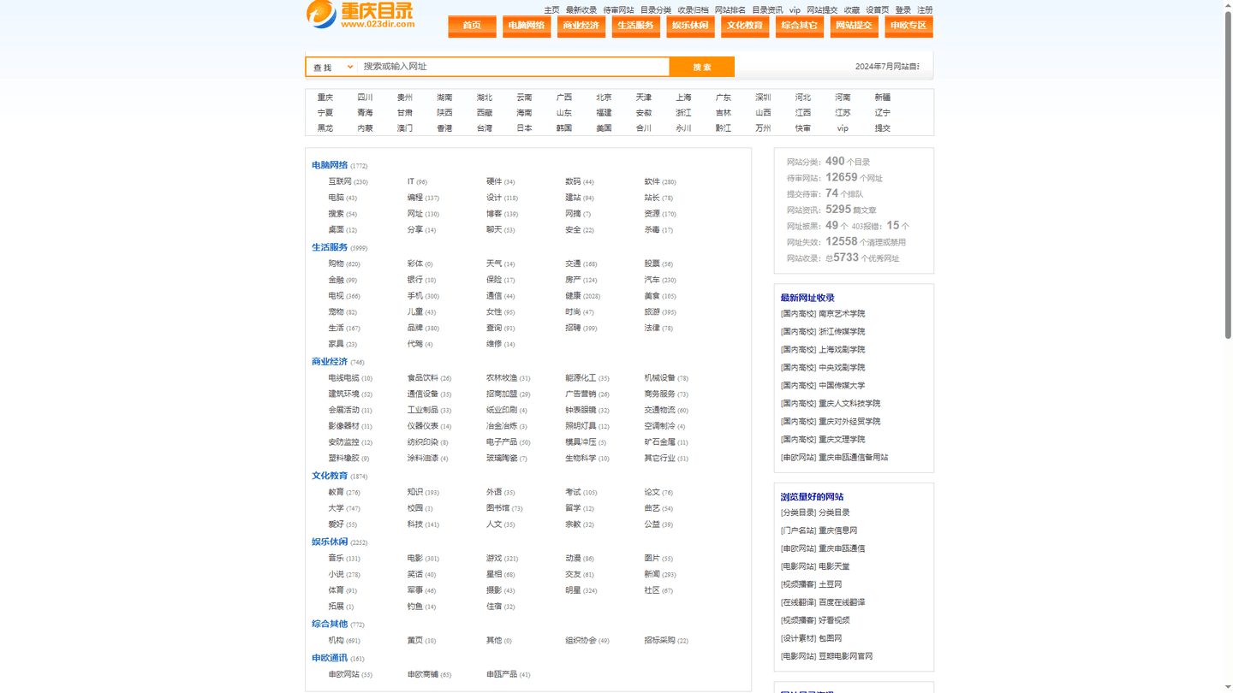1233x693 pixels.
Task: Open the 旅游 subcategory
Action: 652,312
